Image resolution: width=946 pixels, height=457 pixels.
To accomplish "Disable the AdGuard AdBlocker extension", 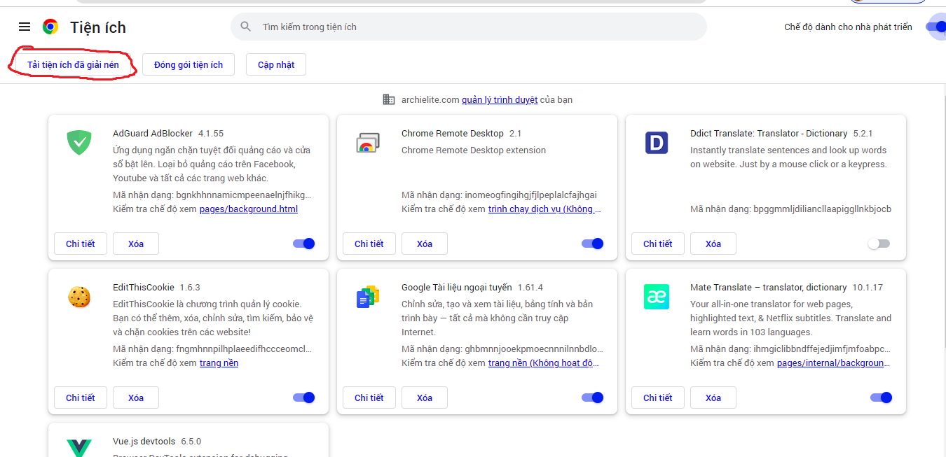I will point(304,244).
